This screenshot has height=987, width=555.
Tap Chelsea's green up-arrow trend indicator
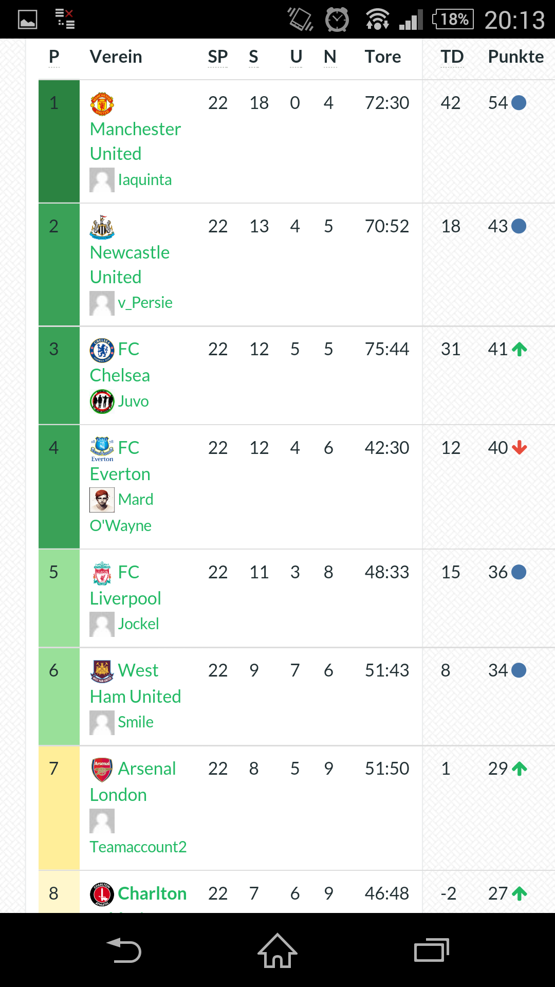[x=520, y=350]
